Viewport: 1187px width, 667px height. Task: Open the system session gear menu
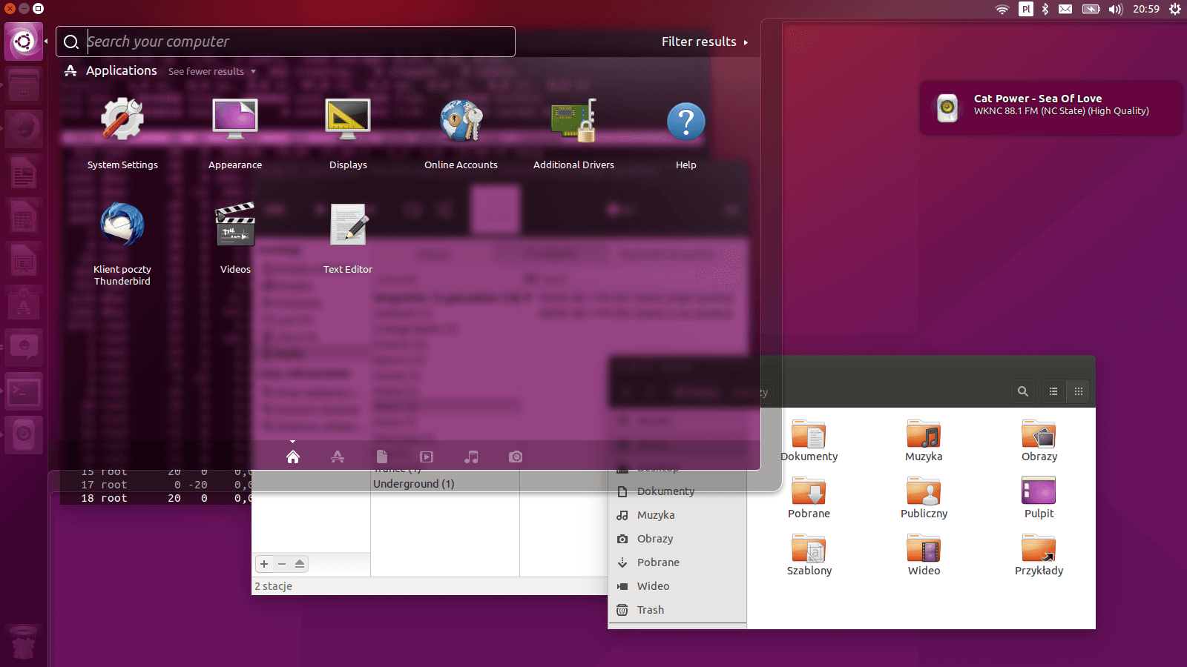tap(1175, 9)
